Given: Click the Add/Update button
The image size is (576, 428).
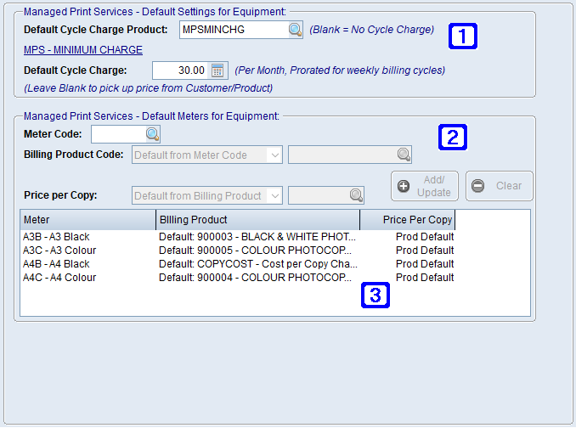Looking at the screenshot, I should point(425,186).
